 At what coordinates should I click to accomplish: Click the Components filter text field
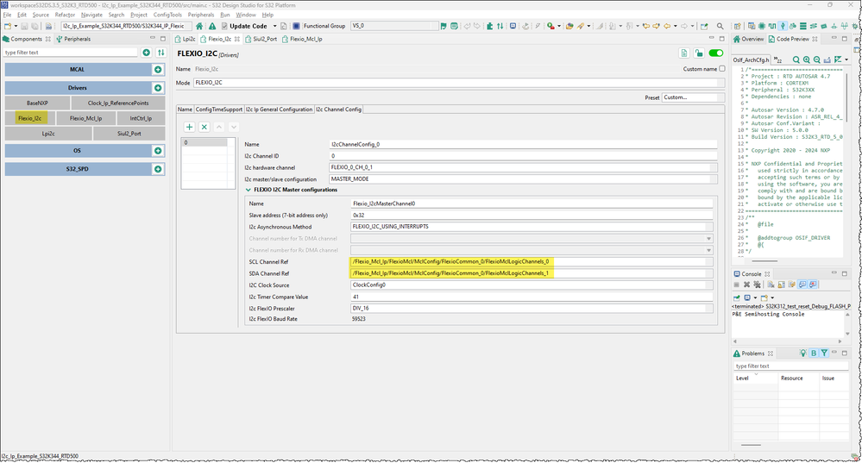71,53
